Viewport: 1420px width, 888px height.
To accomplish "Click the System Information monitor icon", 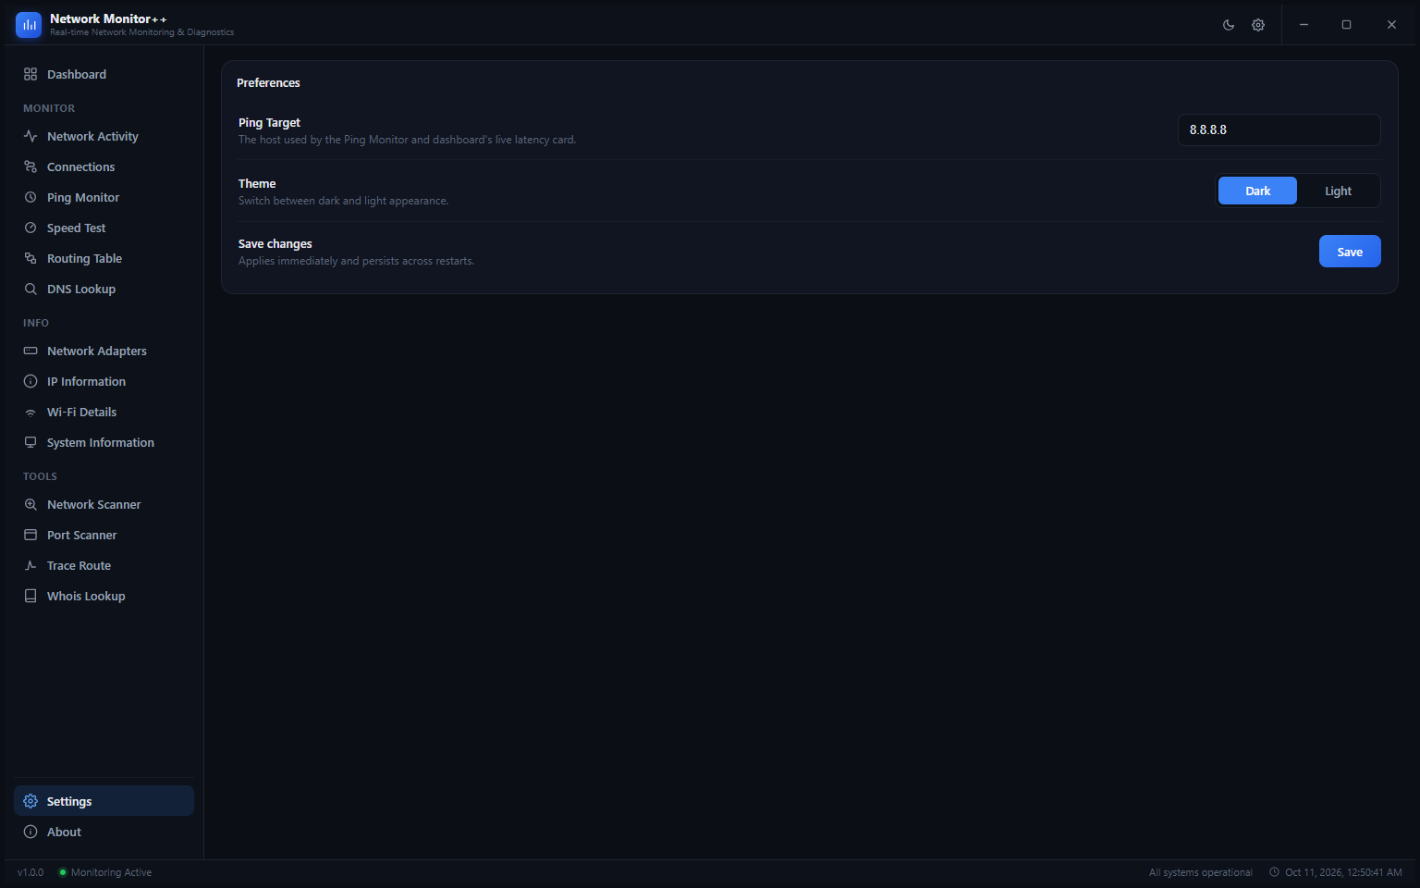I will click(x=31, y=442).
